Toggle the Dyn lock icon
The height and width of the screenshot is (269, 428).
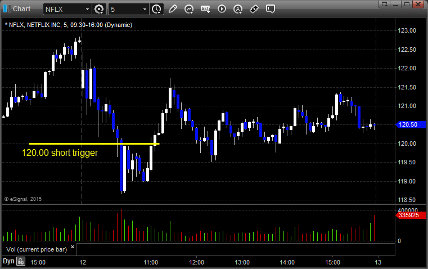pyautogui.click(x=21, y=261)
